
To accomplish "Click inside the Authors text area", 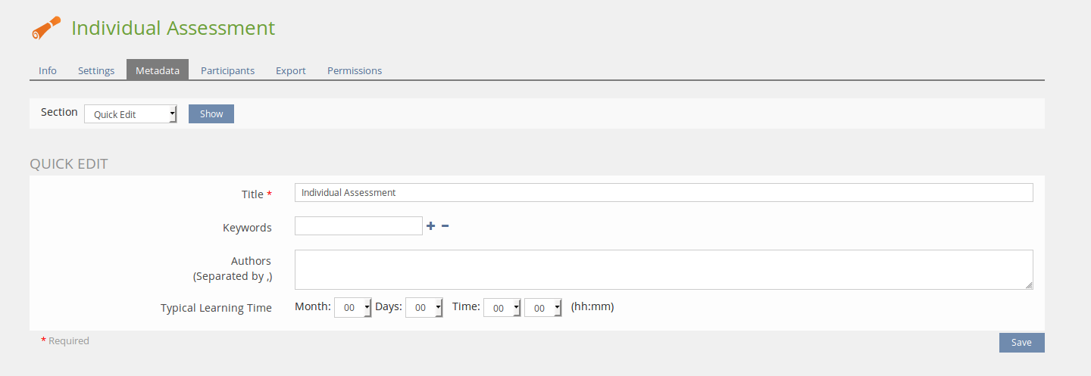I will pos(663,269).
